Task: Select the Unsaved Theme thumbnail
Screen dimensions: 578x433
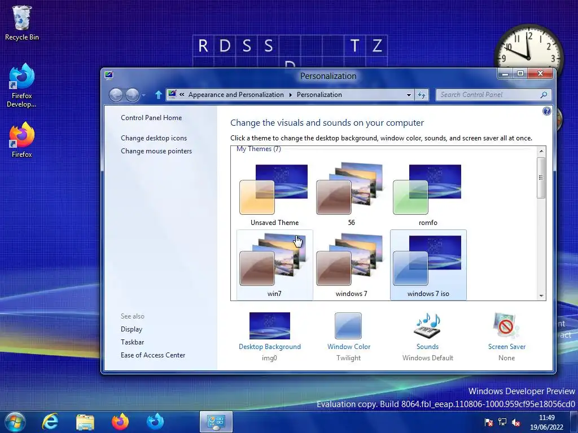Action: click(274, 194)
